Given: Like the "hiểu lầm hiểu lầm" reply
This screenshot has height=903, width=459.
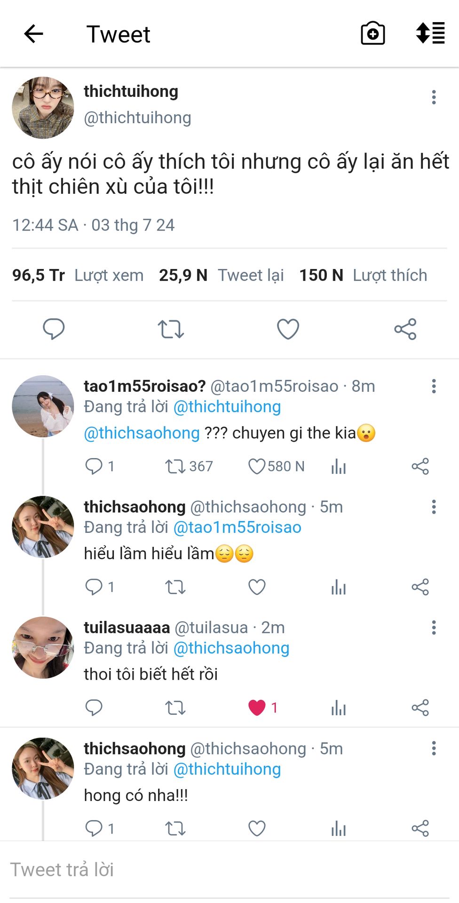Looking at the screenshot, I should (257, 587).
